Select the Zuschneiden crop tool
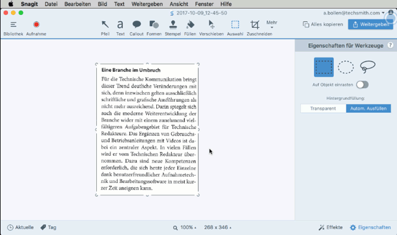This screenshot has height=235, width=397. click(x=259, y=28)
